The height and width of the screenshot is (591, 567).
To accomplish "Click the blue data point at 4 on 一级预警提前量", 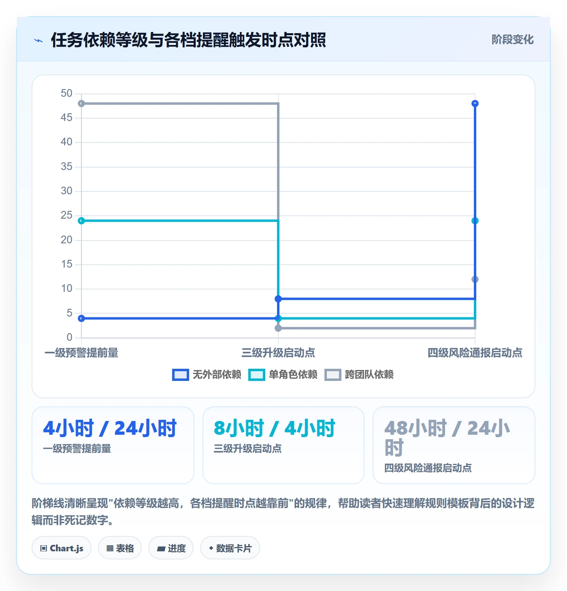I will pyautogui.click(x=81, y=318).
